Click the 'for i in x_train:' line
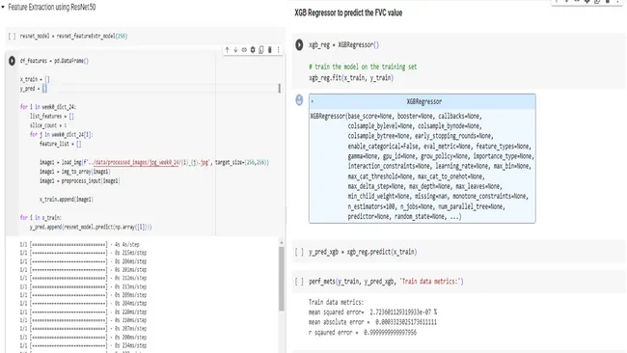Screen dimensions: 627x353 41,217
